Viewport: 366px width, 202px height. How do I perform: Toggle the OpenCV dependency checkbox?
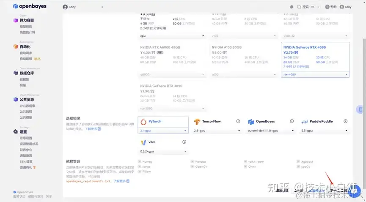tap(193, 167)
